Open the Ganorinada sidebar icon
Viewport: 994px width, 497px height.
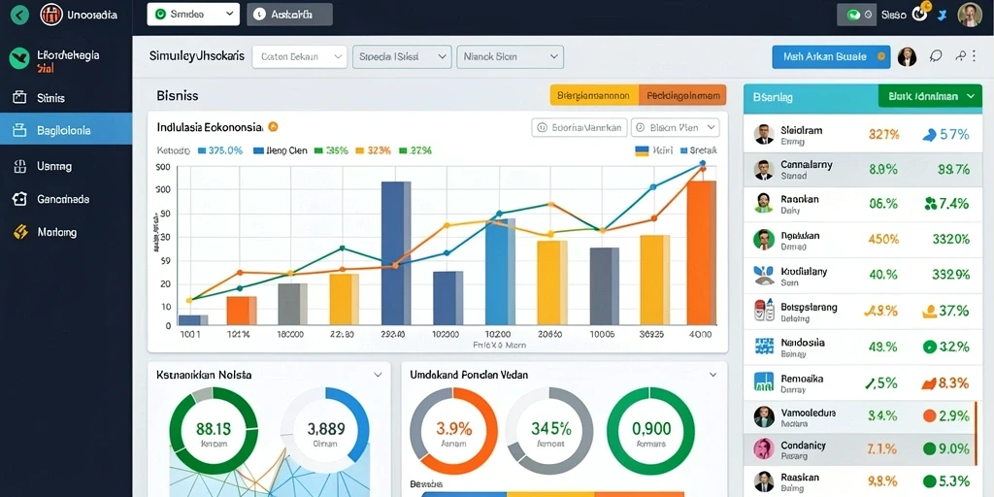pos(19,199)
